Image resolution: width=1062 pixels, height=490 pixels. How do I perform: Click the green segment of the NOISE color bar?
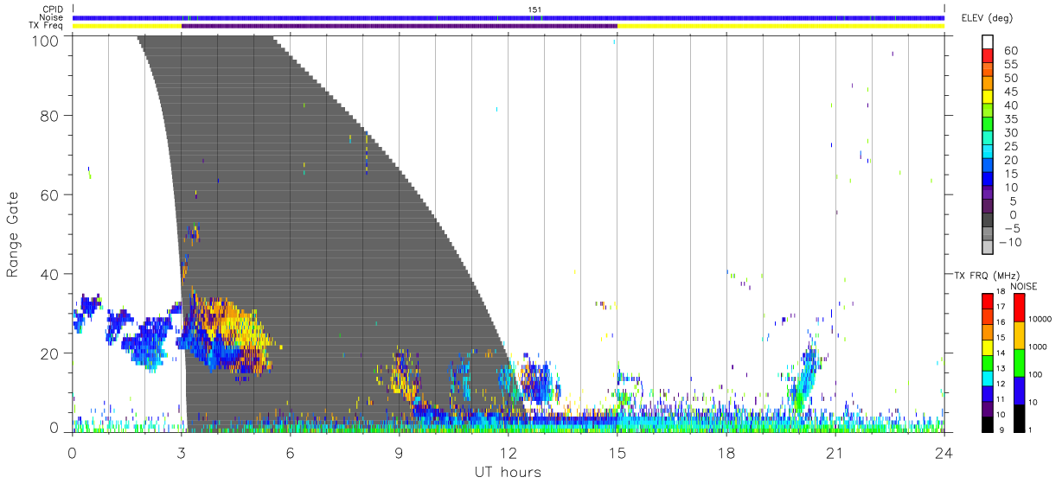click(x=1018, y=362)
